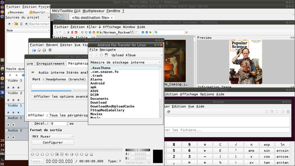Open Aller à menu in Phototonic

pyautogui.click(x=94, y=27)
